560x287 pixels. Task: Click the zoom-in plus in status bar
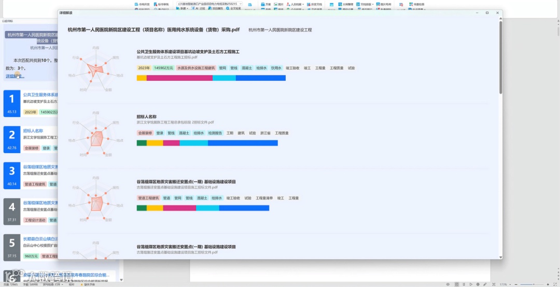[548, 284]
